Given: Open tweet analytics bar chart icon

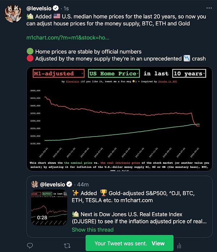Looking at the screenshot, I should (x=179, y=245).
